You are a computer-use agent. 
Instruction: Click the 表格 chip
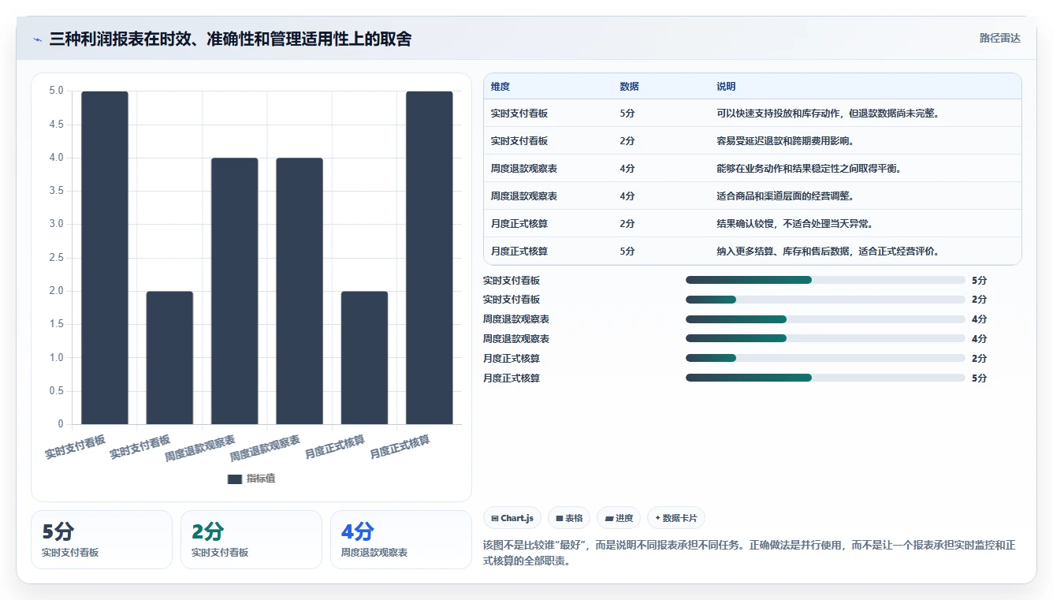click(569, 518)
